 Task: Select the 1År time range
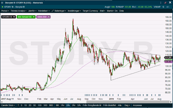(x=63, y=105)
